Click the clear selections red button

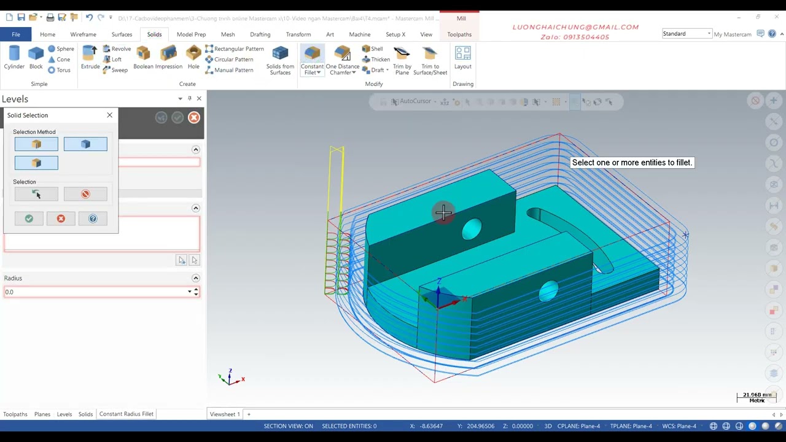(85, 195)
